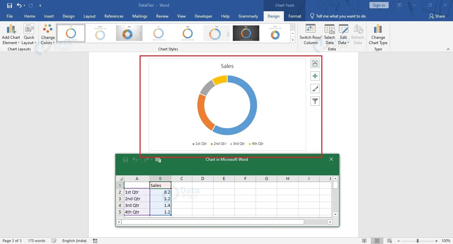Switch to Print Layout view icon
The image size is (453, 244).
point(377,241)
